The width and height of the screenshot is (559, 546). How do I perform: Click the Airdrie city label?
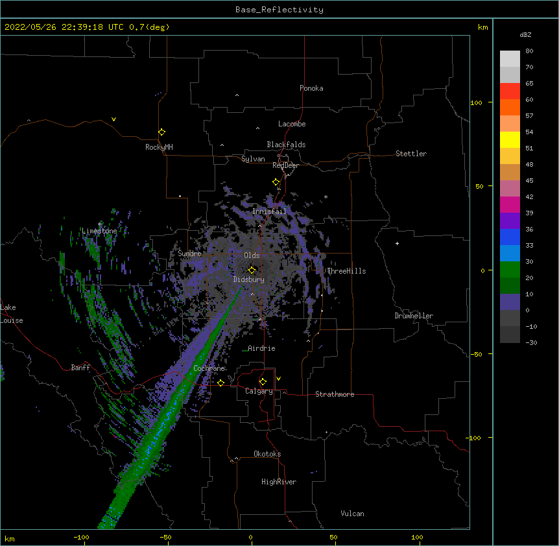pyautogui.click(x=261, y=348)
